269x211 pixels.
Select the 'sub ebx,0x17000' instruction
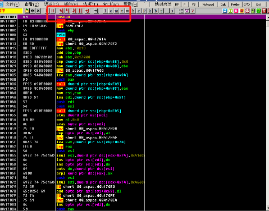coord(133,57)
